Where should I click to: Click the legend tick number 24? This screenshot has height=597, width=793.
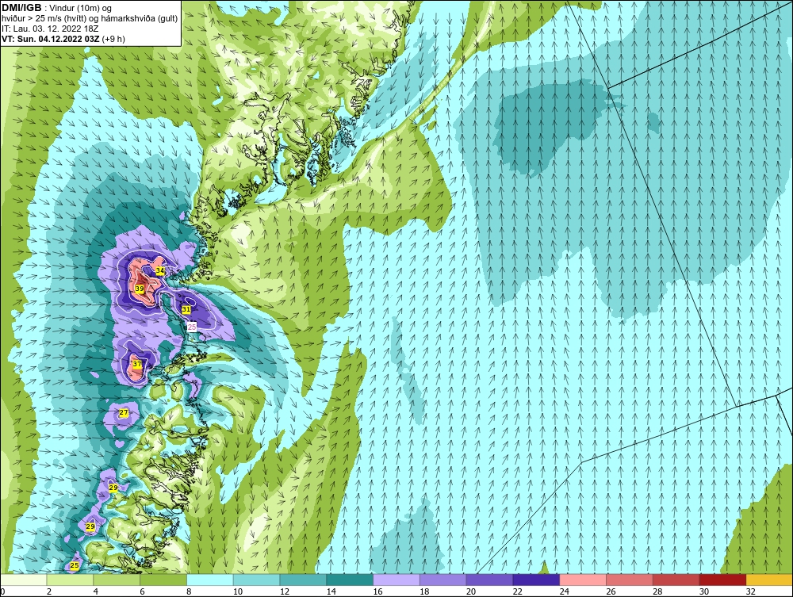[x=565, y=591]
